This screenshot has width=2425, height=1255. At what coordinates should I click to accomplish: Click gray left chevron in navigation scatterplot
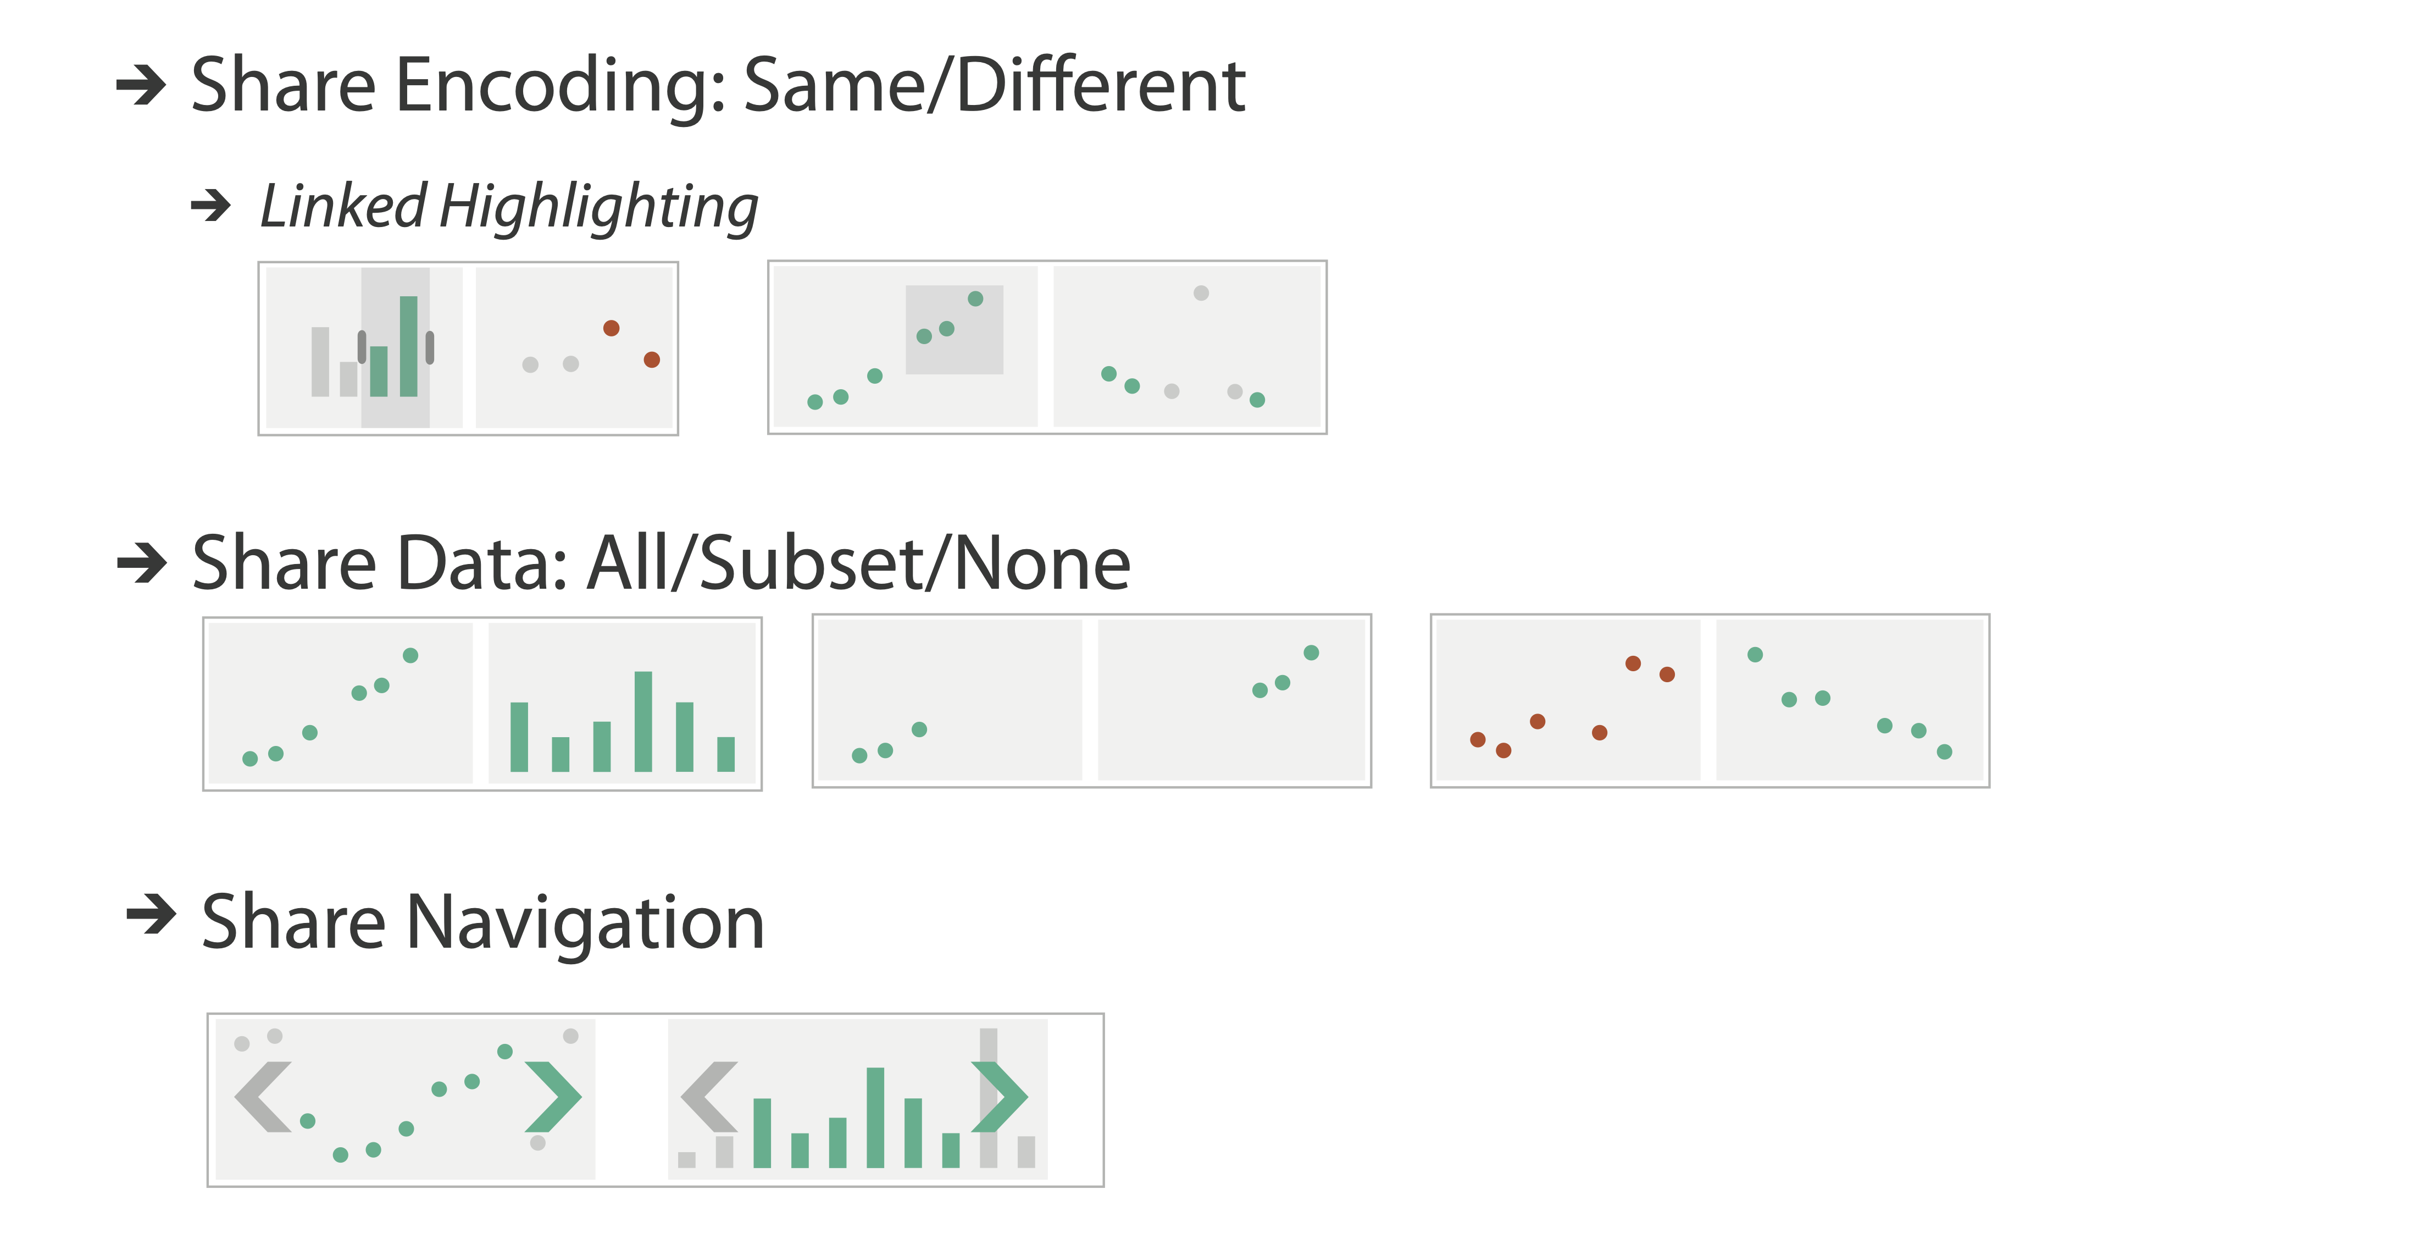[264, 1097]
